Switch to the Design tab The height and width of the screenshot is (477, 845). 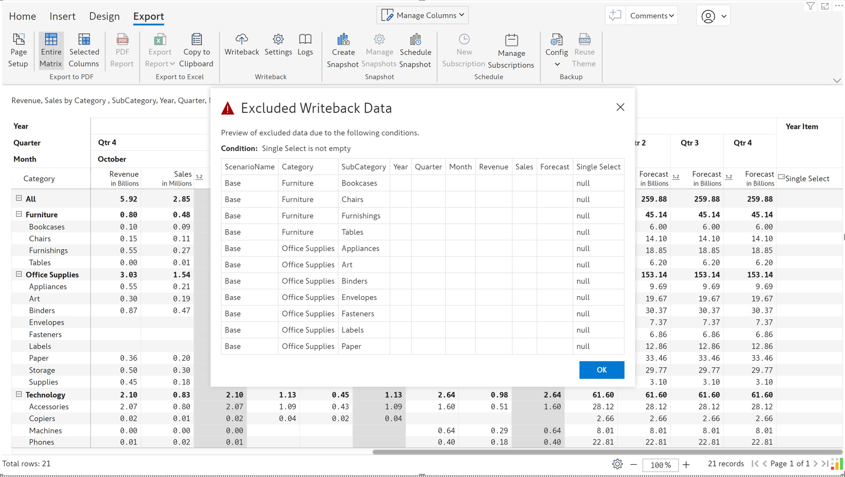pyautogui.click(x=104, y=16)
